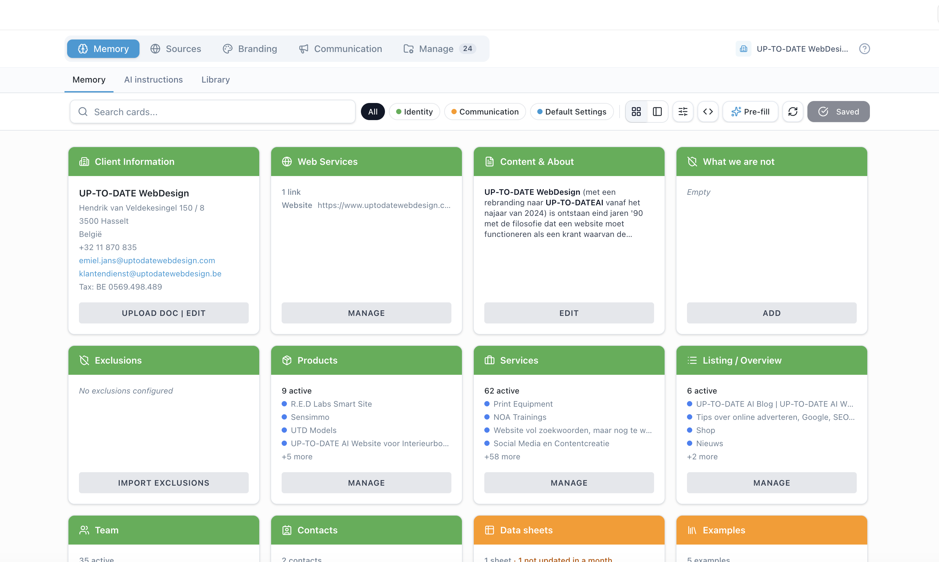
Task: Click the Upload Doc | Edit button
Action: pos(164,313)
